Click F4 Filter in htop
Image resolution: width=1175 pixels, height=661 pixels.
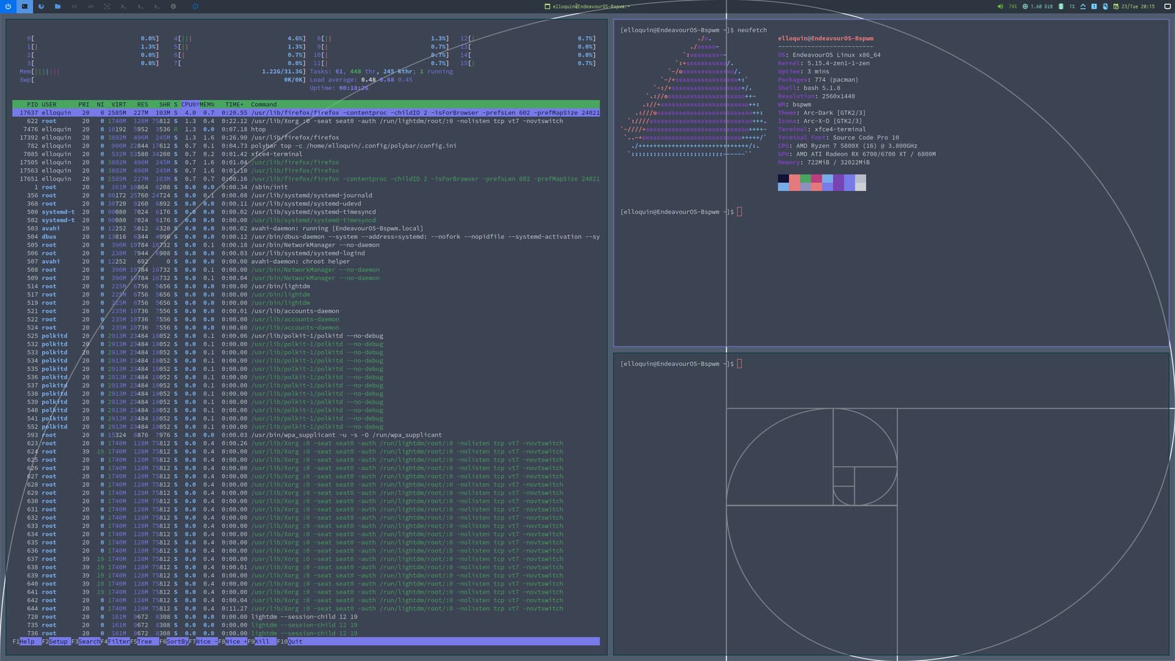(114, 641)
